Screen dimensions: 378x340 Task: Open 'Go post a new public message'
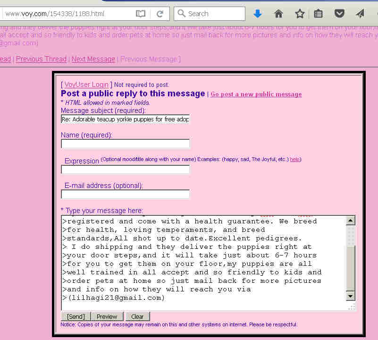point(256,94)
